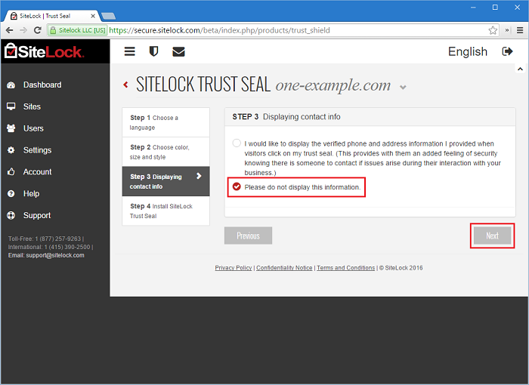The height and width of the screenshot is (385, 529).
Task: Go to Step 1 Choose a language
Action: coord(166,122)
